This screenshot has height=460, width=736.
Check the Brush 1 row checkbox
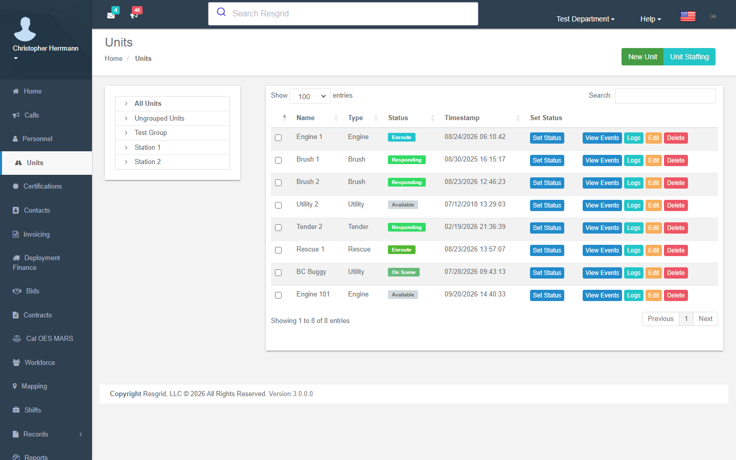coord(279,160)
